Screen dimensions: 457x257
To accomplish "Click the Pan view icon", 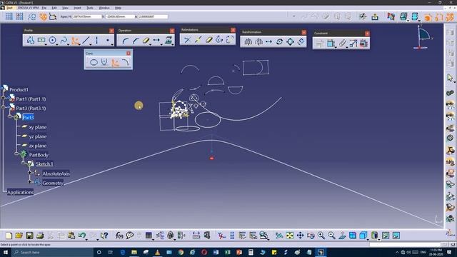I will tap(300, 236).
